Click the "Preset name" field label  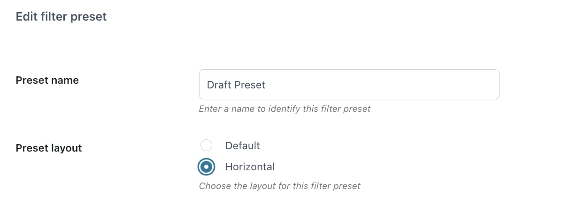[x=47, y=80]
